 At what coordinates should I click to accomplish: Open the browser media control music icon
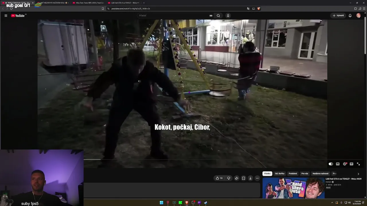coord(360,9)
